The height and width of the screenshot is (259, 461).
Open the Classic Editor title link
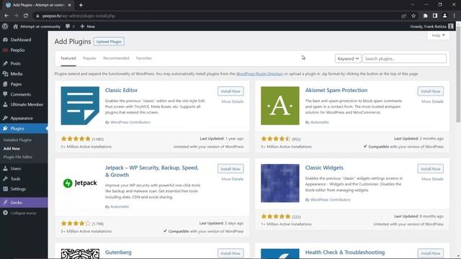click(x=121, y=90)
